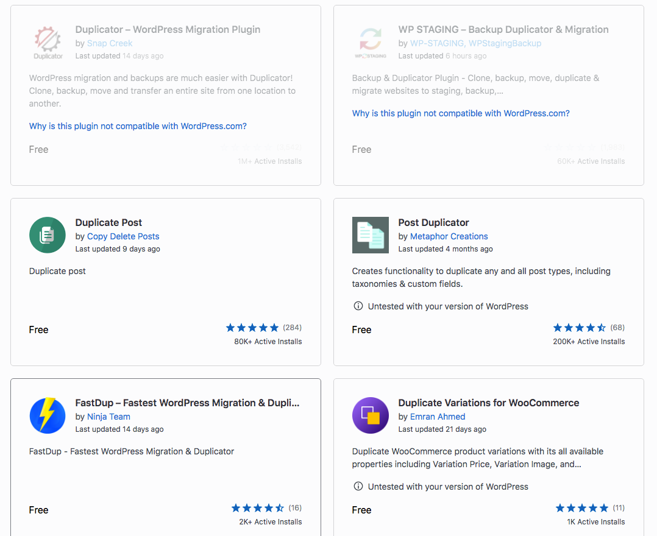Click the FastDup lightning bolt icon

tap(48, 415)
